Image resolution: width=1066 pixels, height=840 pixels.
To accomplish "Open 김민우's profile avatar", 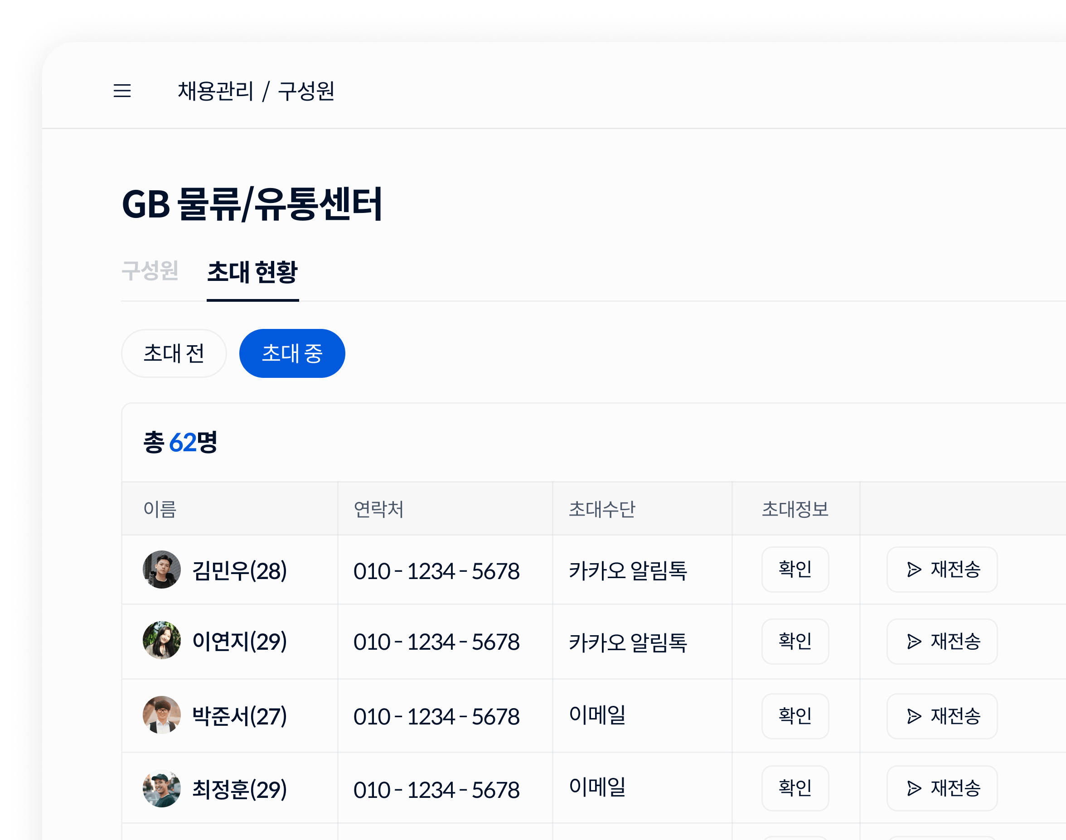I will coord(162,570).
